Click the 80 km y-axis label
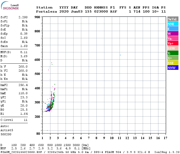 [38, 134]
